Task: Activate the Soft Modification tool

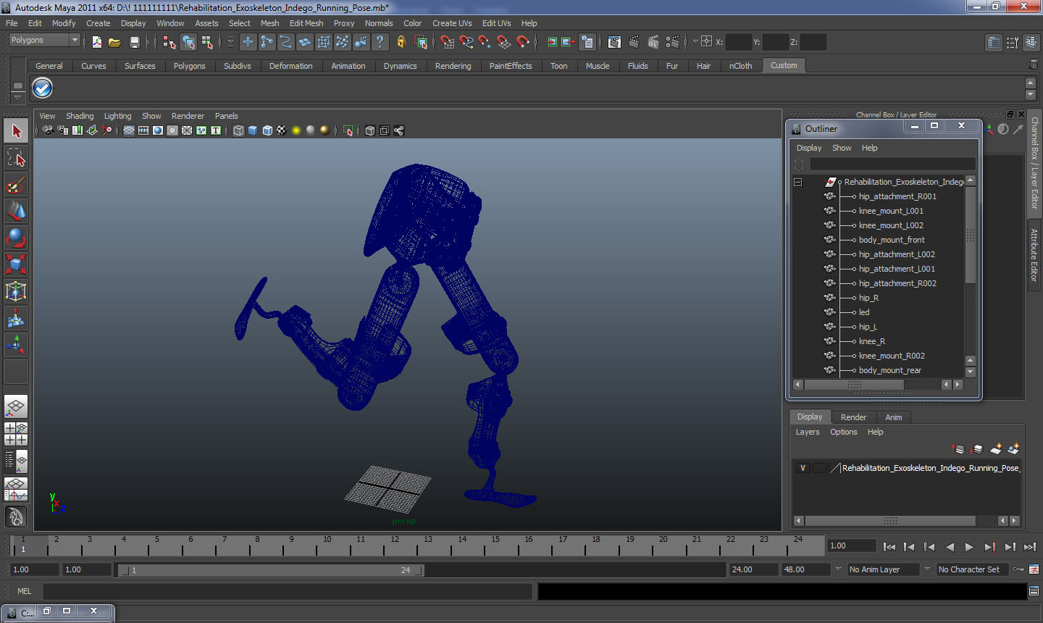Action: [16, 318]
